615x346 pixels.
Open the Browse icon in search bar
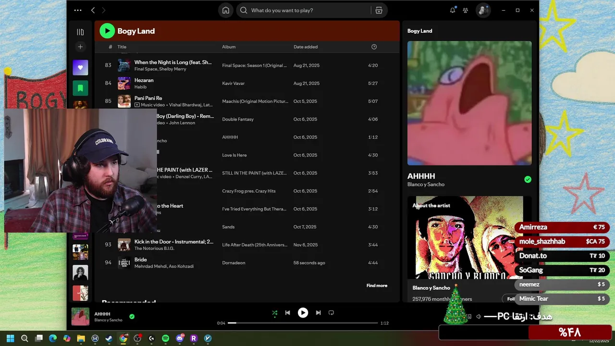(379, 10)
